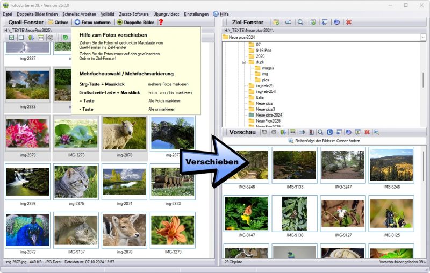Viewport: 430px width, 273px height.
Task: Open the Hilfe menu
Action: [221, 14]
